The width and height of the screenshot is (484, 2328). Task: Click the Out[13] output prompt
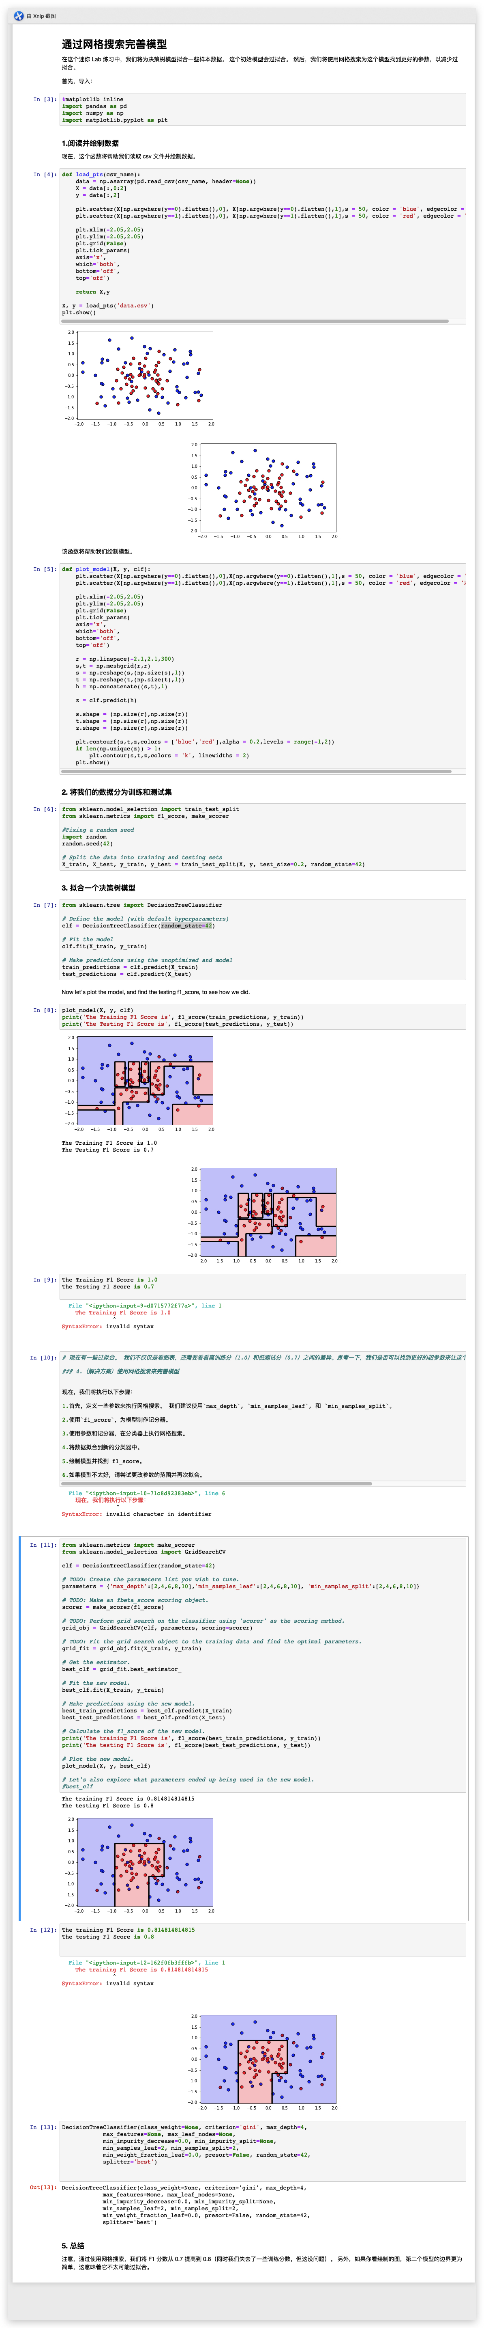(43, 2187)
